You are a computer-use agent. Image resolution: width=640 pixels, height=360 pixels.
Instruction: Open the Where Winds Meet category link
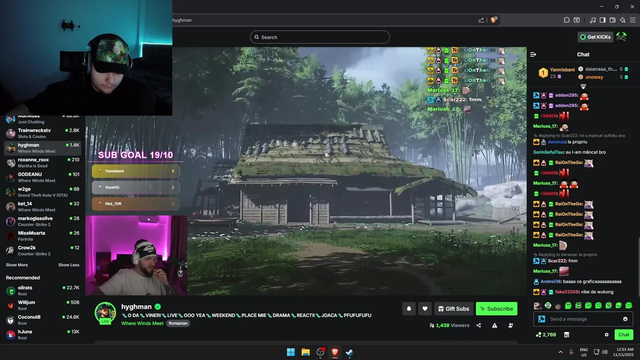(142, 323)
